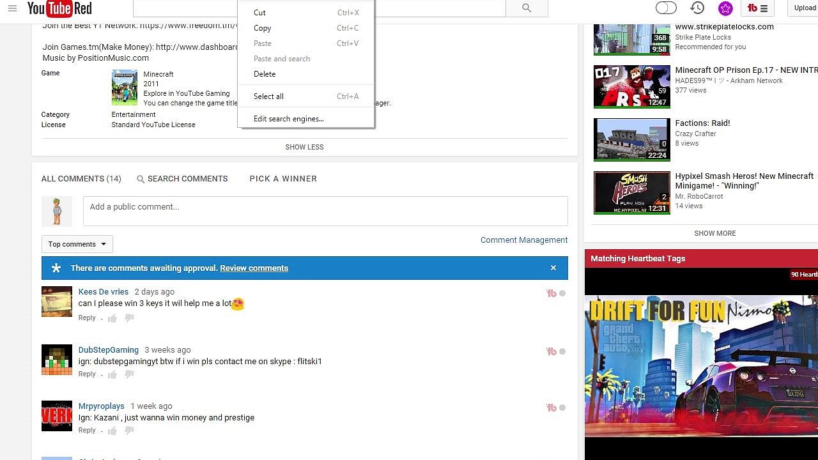Dislike Mrpyroplays comment
818x460 pixels.
129,431
